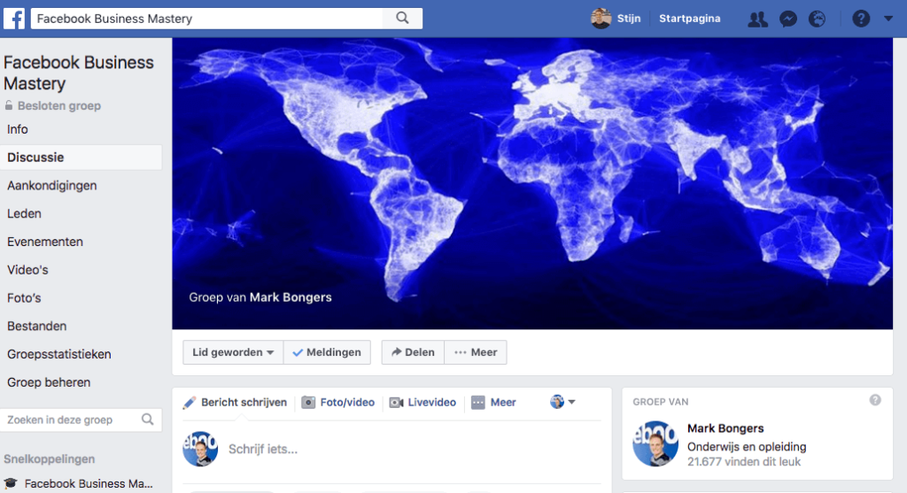The width and height of the screenshot is (907, 493).
Task: Open the notifications globe icon
Action: coord(817,19)
